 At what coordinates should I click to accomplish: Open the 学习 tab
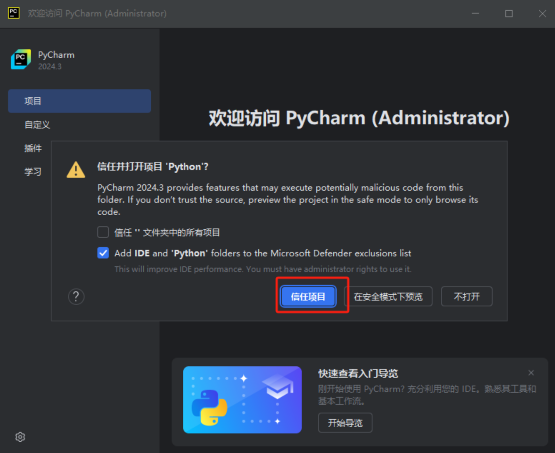pos(33,172)
